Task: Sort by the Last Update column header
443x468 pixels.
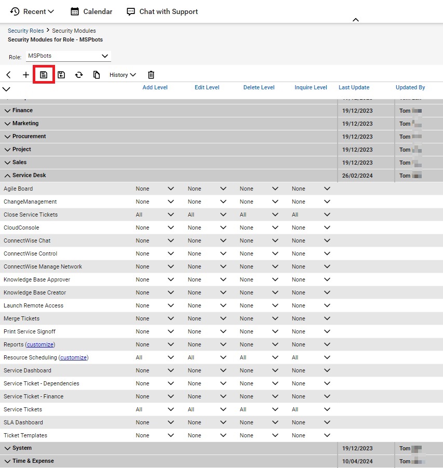Action: (354, 87)
